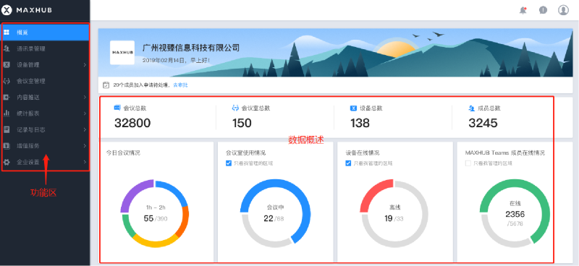
Task: Click the 会议室管理 sidebar icon
Action: (x=7, y=81)
